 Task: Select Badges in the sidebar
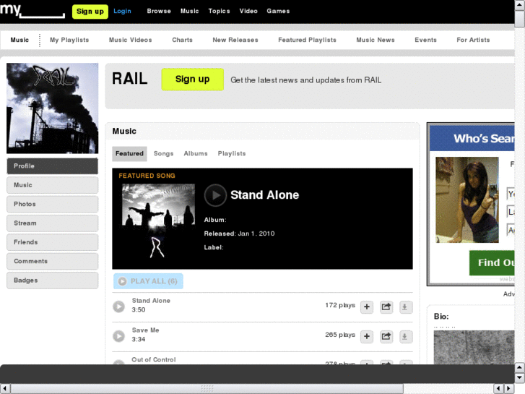coord(52,280)
